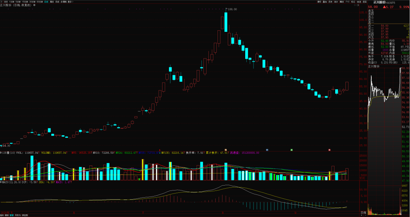410x217 pixels.
Task: Open the round dropdown beside 正川股份 title
Action: click(x=34, y=5)
